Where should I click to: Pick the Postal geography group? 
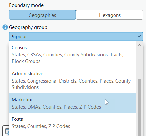click(73, 123)
